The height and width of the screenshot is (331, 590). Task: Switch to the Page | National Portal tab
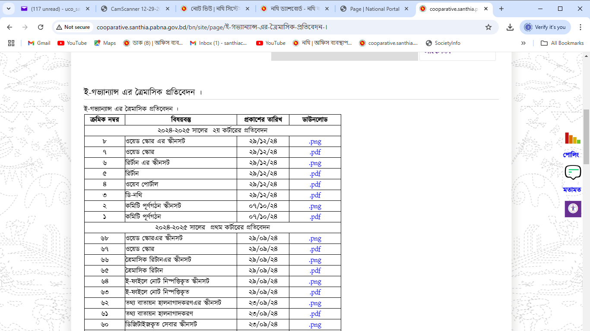point(374,9)
